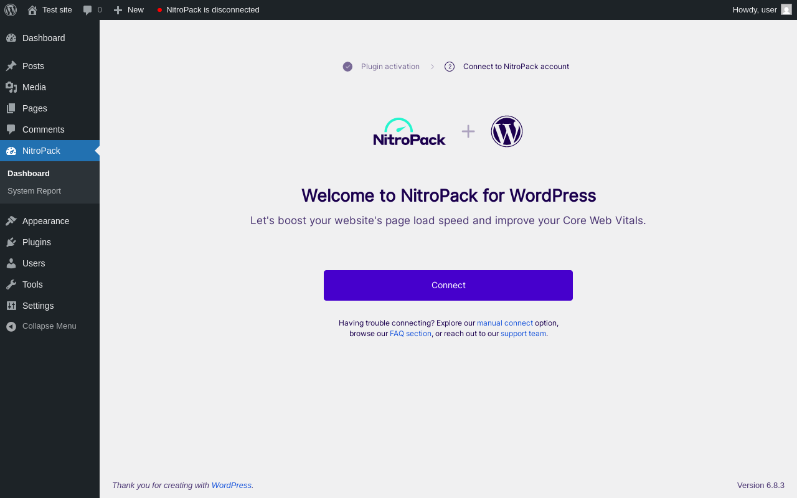Click the step 2 circle indicator
797x498 pixels.
pyautogui.click(x=450, y=67)
